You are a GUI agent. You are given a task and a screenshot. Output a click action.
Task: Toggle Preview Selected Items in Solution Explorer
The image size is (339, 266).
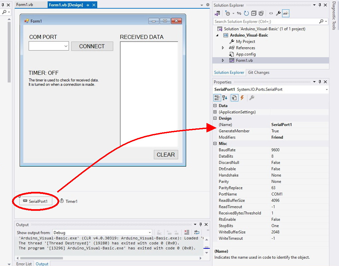[285, 13]
